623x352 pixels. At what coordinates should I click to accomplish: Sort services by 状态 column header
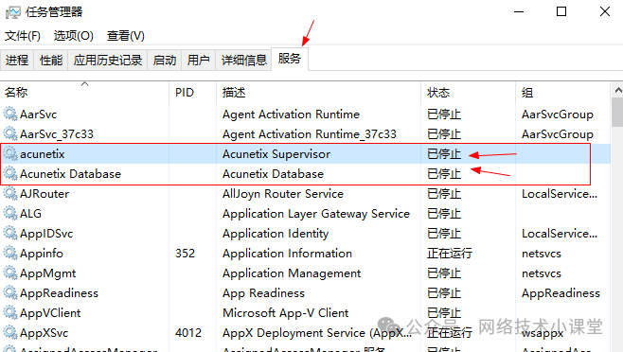[469, 92]
